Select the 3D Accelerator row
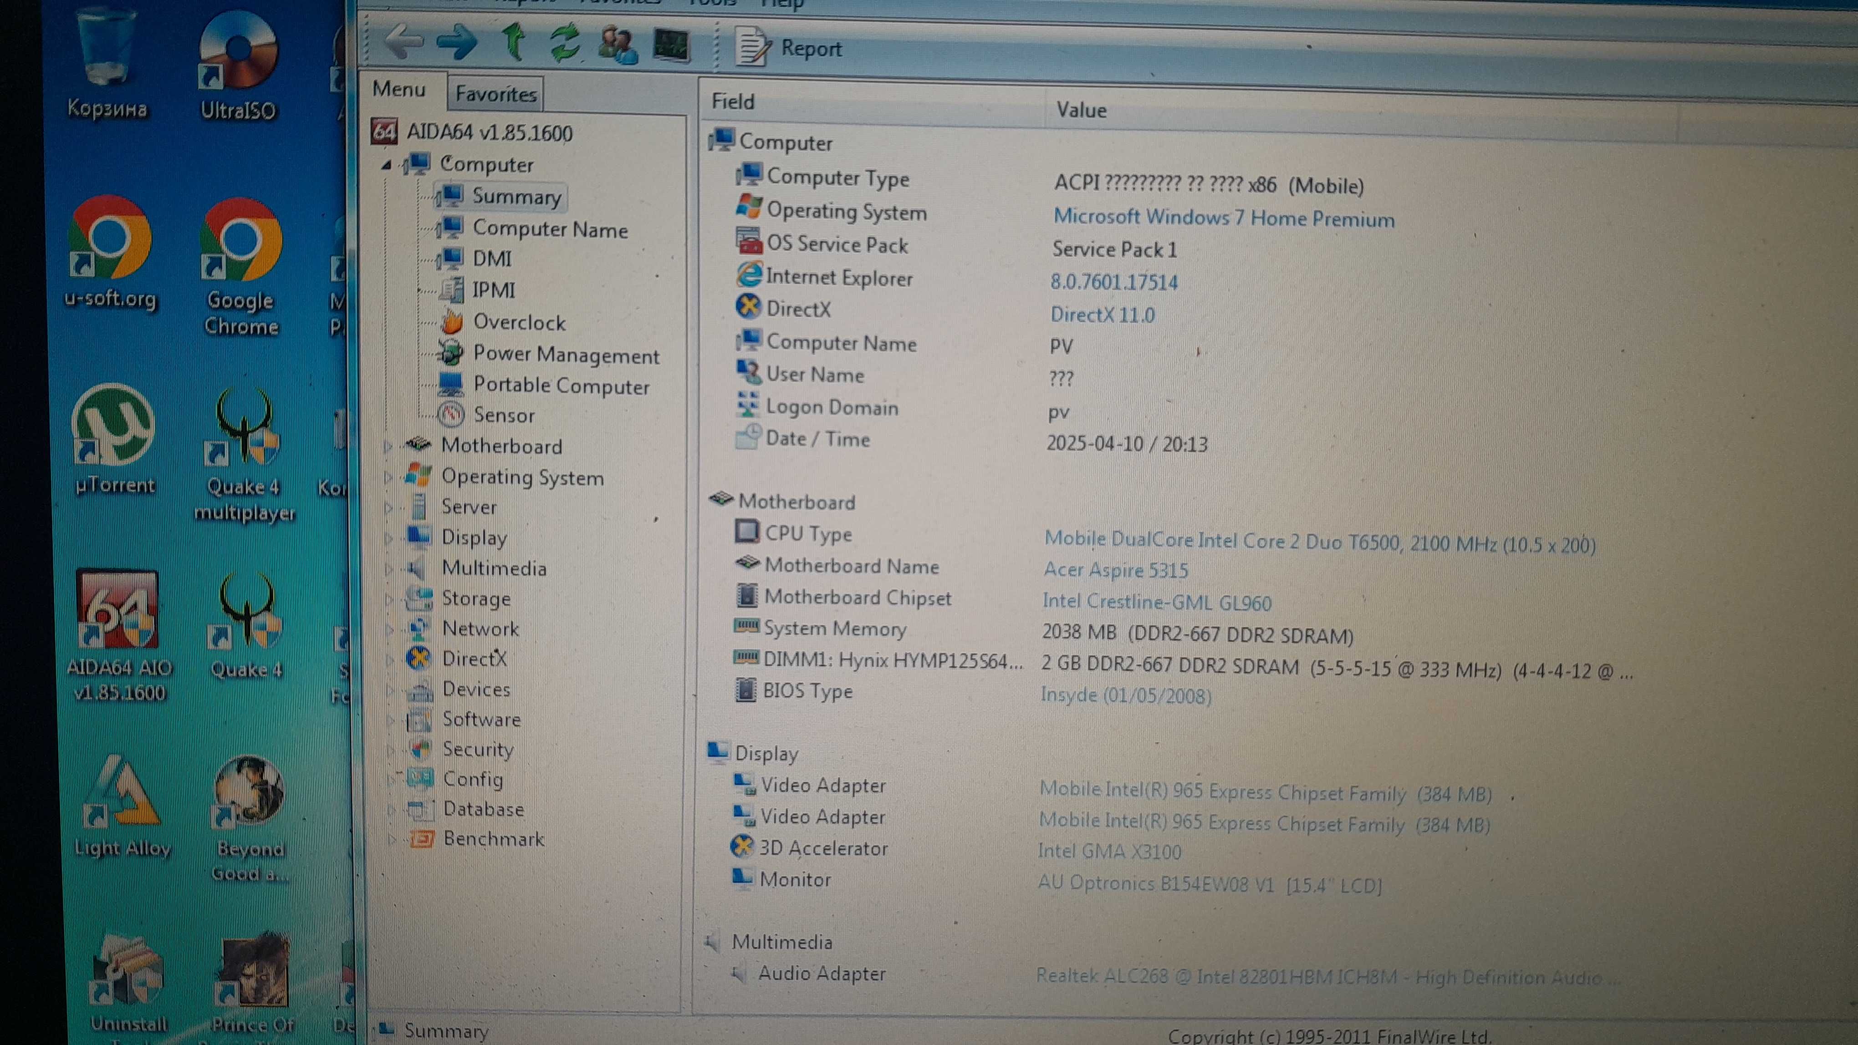This screenshot has width=1858, height=1045. 956,850
